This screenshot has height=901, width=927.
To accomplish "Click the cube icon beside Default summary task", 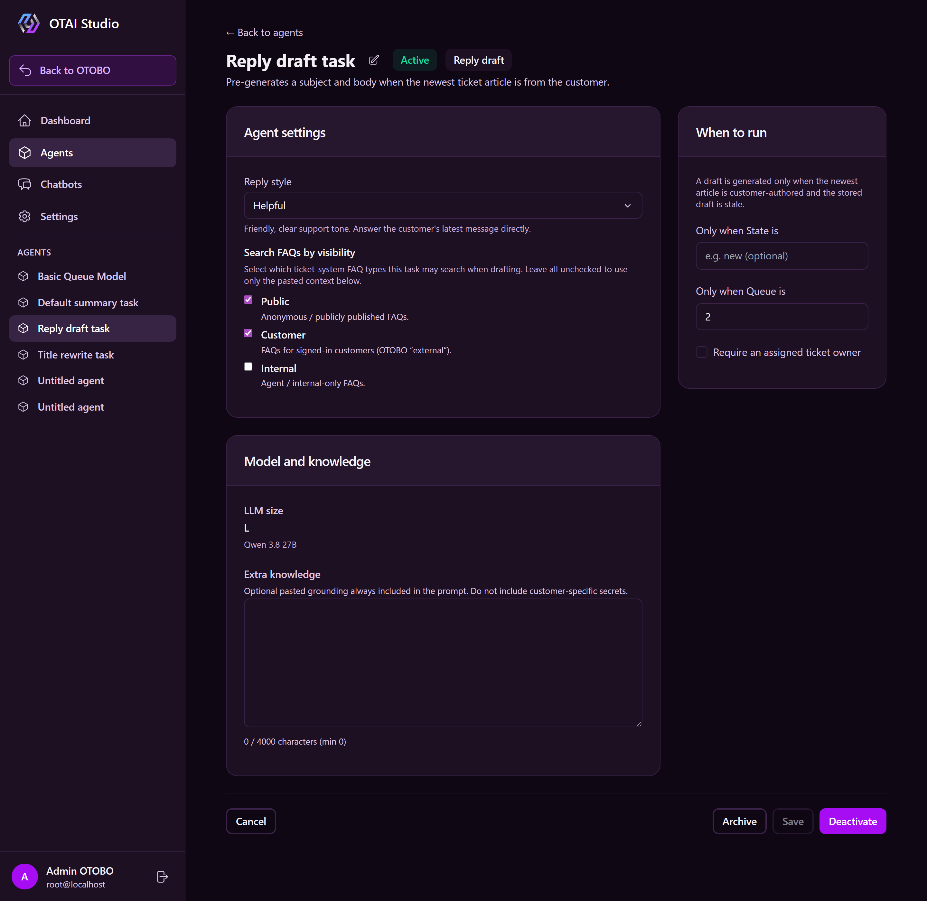I will (23, 303).
